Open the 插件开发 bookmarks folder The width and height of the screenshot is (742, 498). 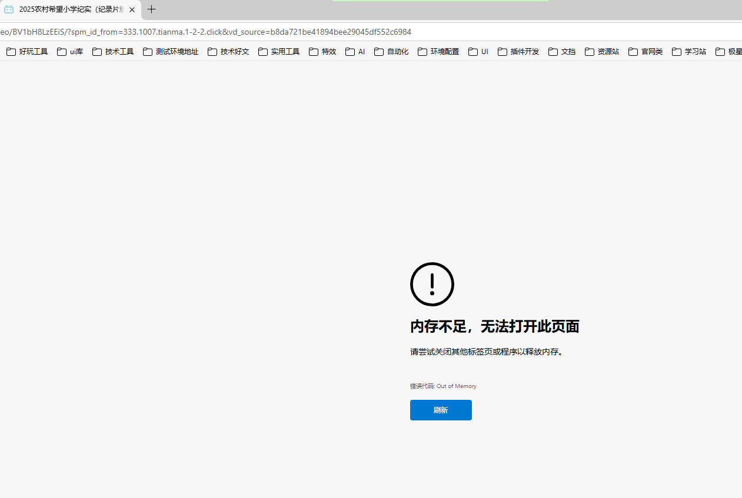point(518,52)
